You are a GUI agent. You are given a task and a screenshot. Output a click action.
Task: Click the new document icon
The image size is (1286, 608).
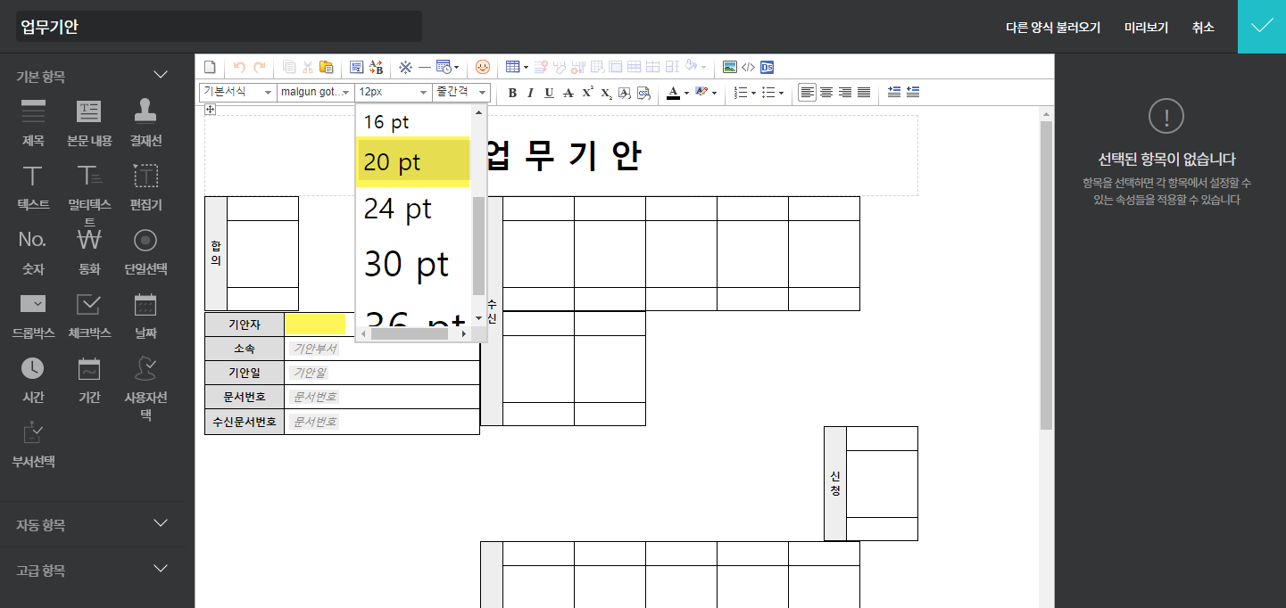point(211,67)
